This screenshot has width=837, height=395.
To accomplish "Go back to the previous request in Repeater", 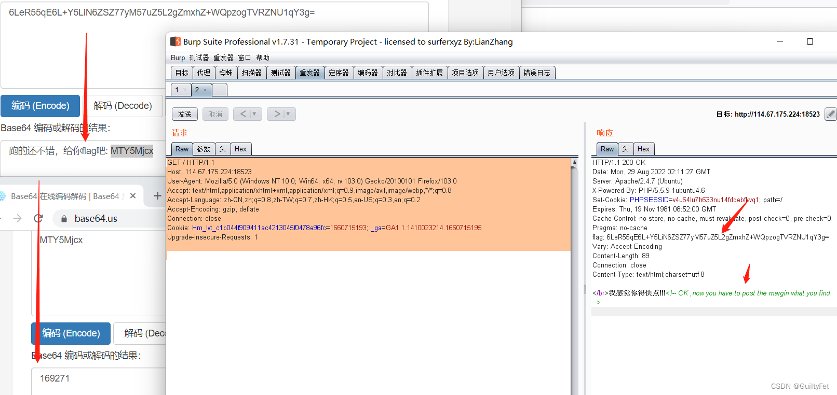I will point(243,114).
